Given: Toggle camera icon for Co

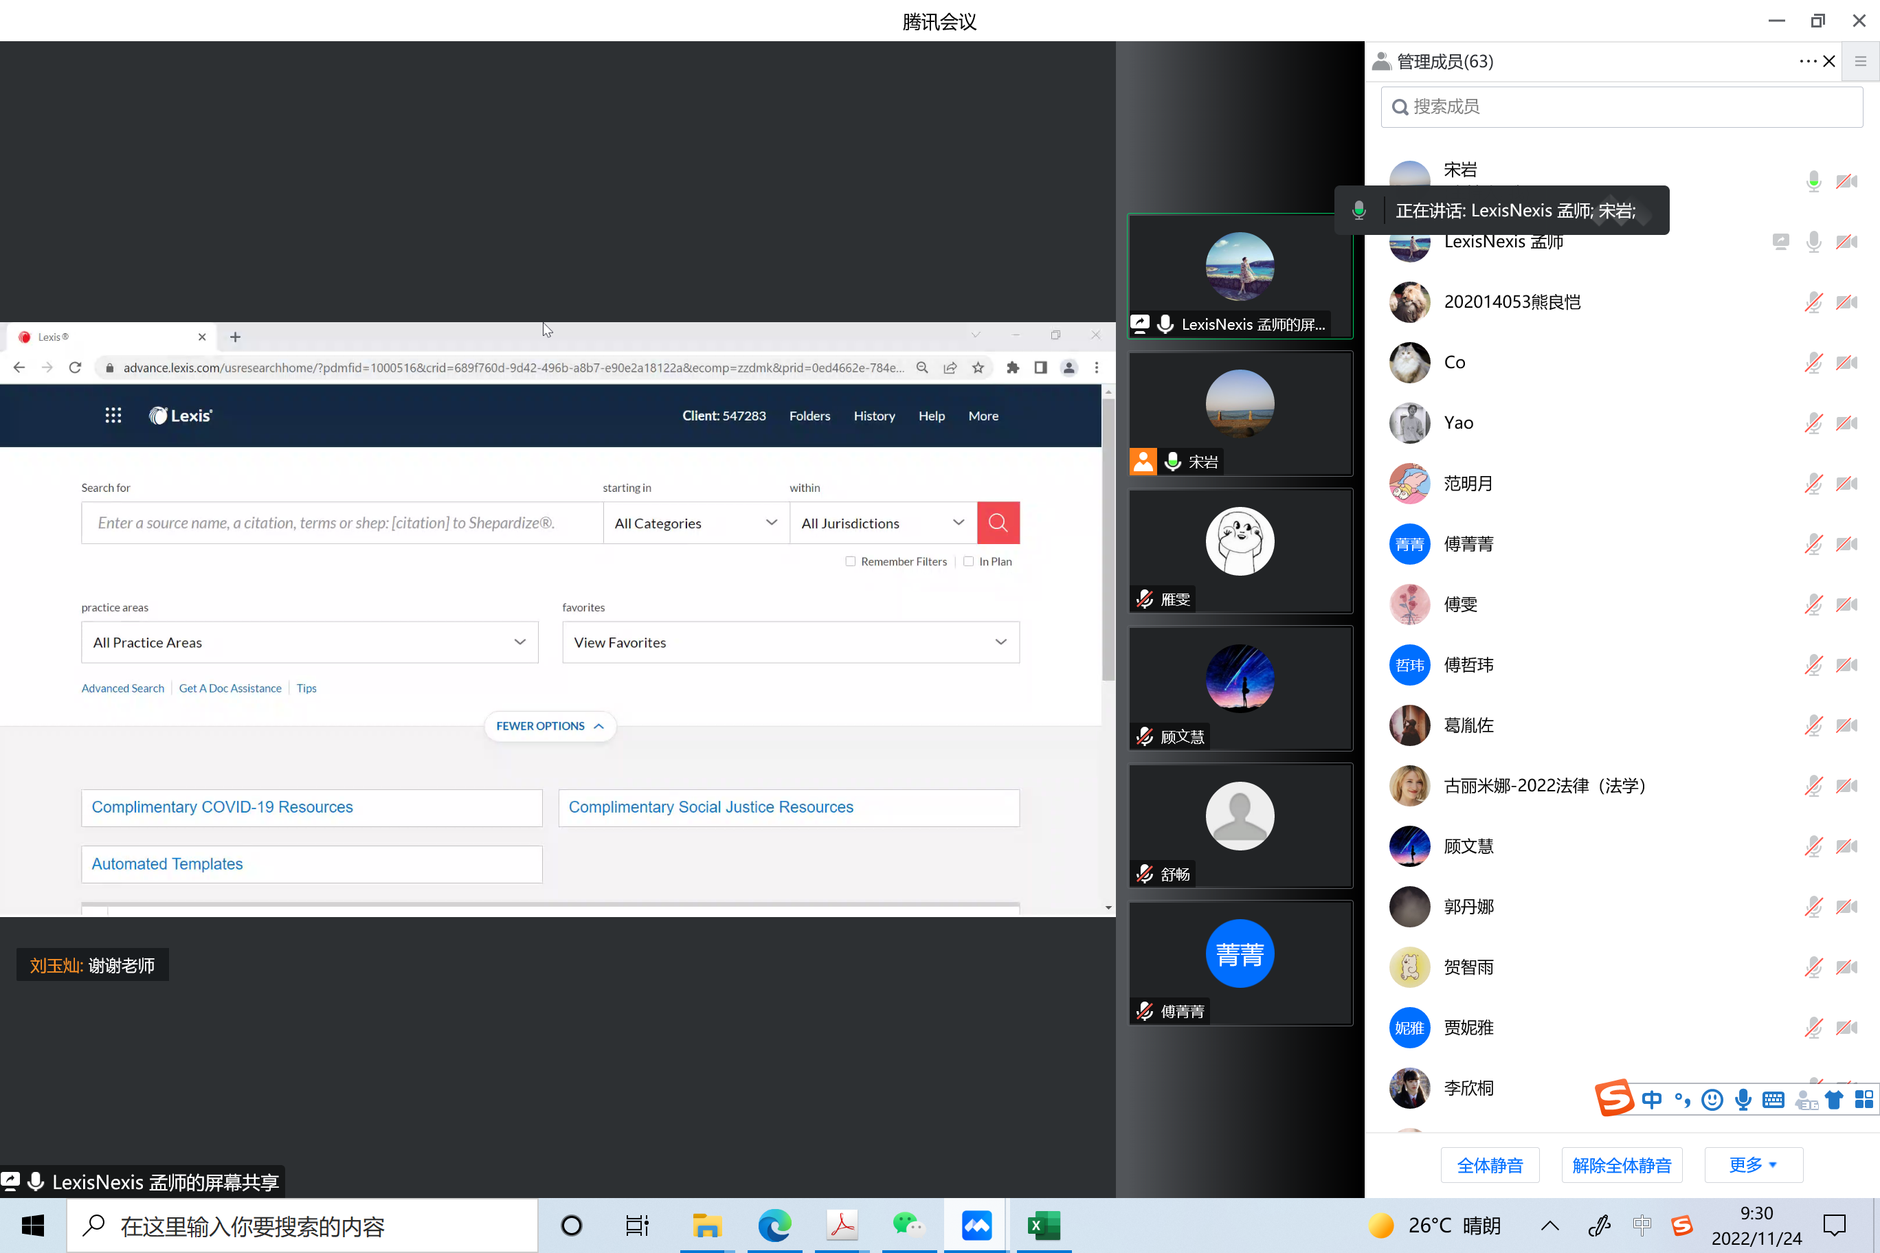Looking at the screenshot, I should coord(1846,363).
